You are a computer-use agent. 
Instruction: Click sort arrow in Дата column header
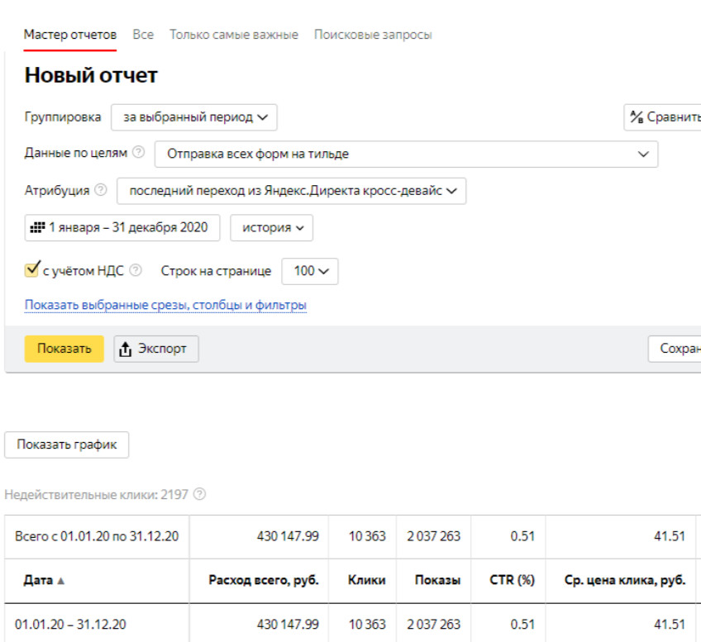point(60,581)
